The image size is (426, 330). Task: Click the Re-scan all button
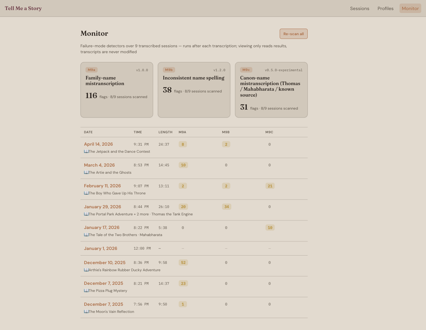pos(293,34)
